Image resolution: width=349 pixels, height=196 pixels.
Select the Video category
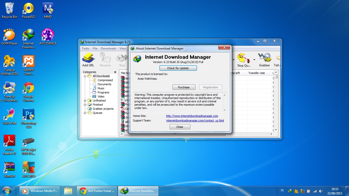pos(101,96)
